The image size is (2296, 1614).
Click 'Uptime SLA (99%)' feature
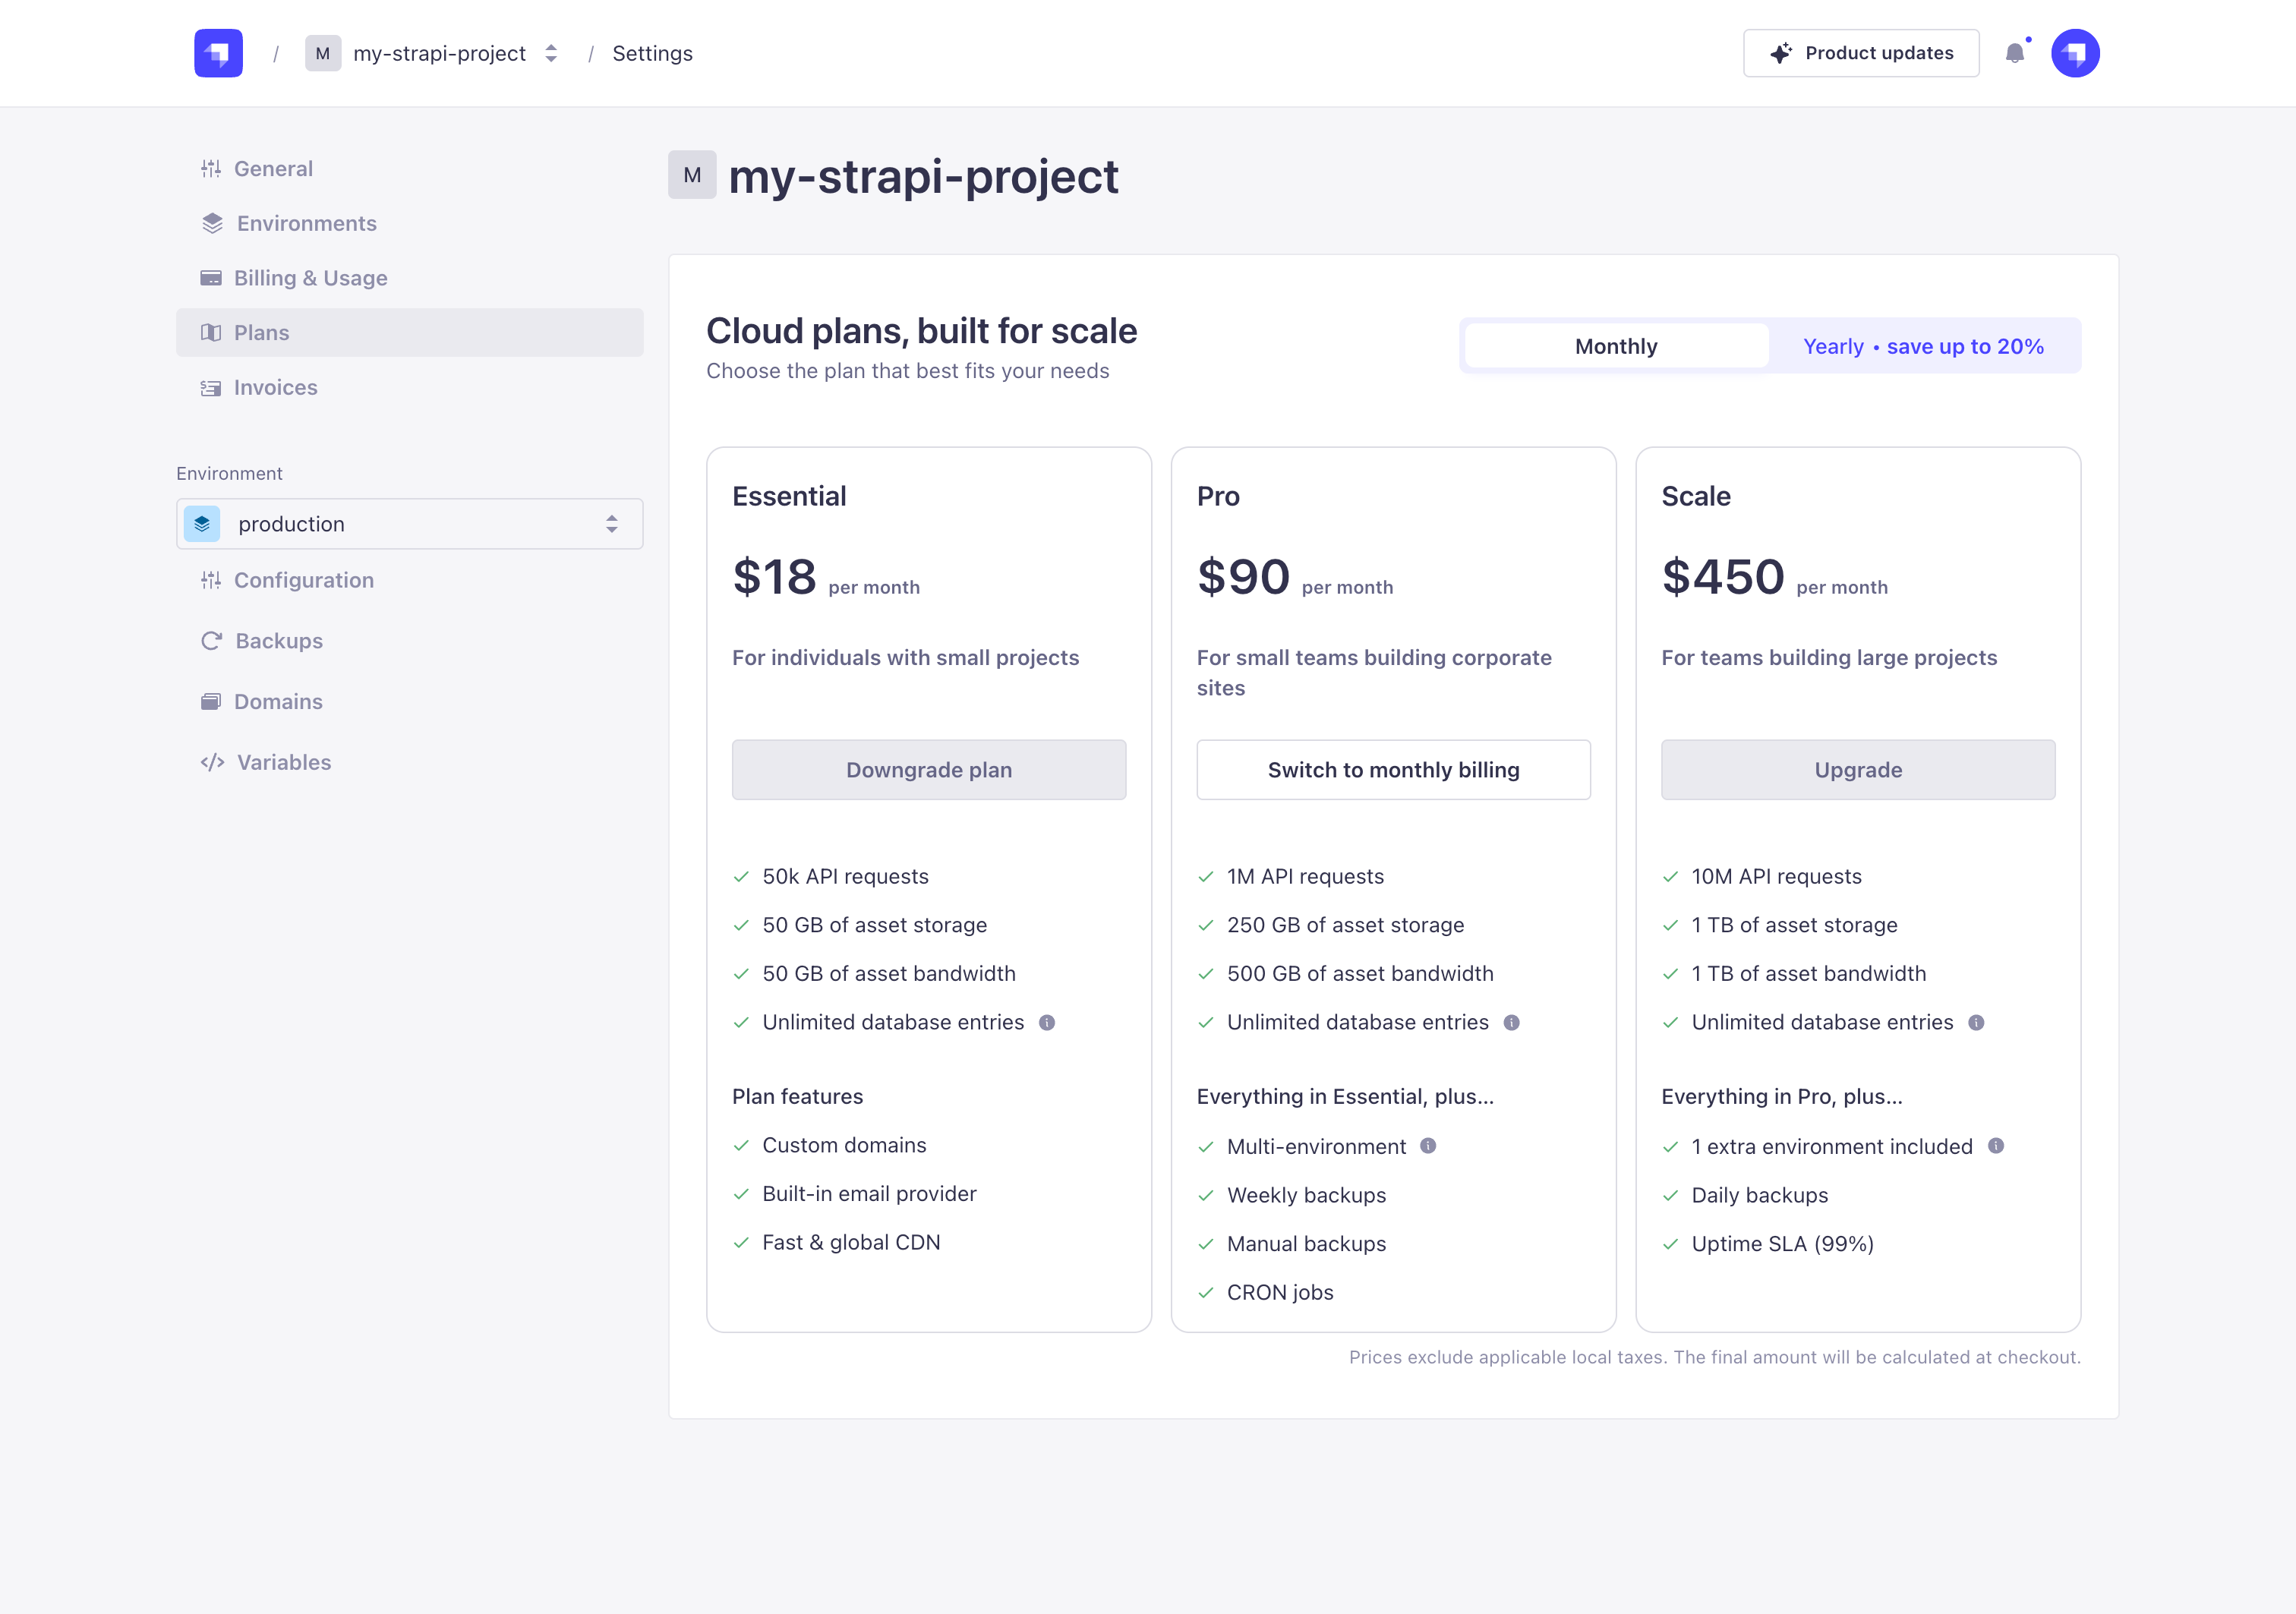(x=1782, y=1243)
